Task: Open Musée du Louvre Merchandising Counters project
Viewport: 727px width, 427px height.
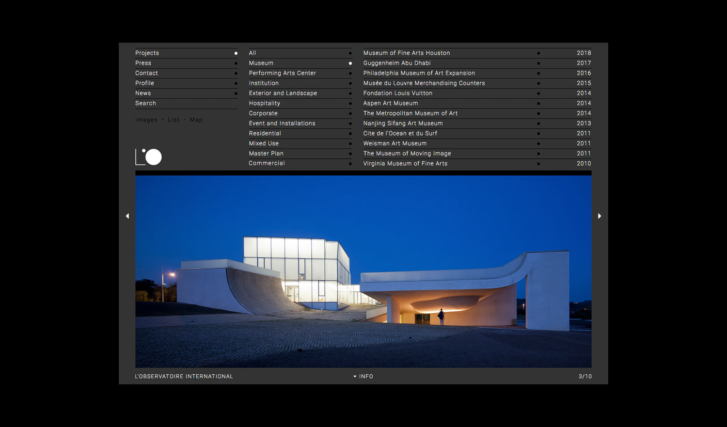Action: pyautogui.click(x=424, y=83)
